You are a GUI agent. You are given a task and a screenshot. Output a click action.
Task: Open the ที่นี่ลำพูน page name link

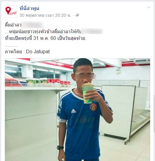[x=29, y=9]
